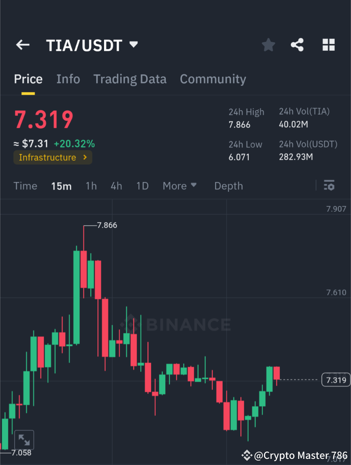The width and height of the screenshot is (351, 465).
Task: Switch to the Trading Data tab
Action: coord(130,79)
